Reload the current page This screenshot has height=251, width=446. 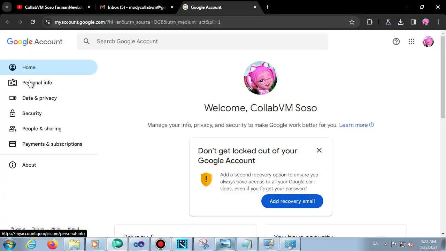click(33, 22)
